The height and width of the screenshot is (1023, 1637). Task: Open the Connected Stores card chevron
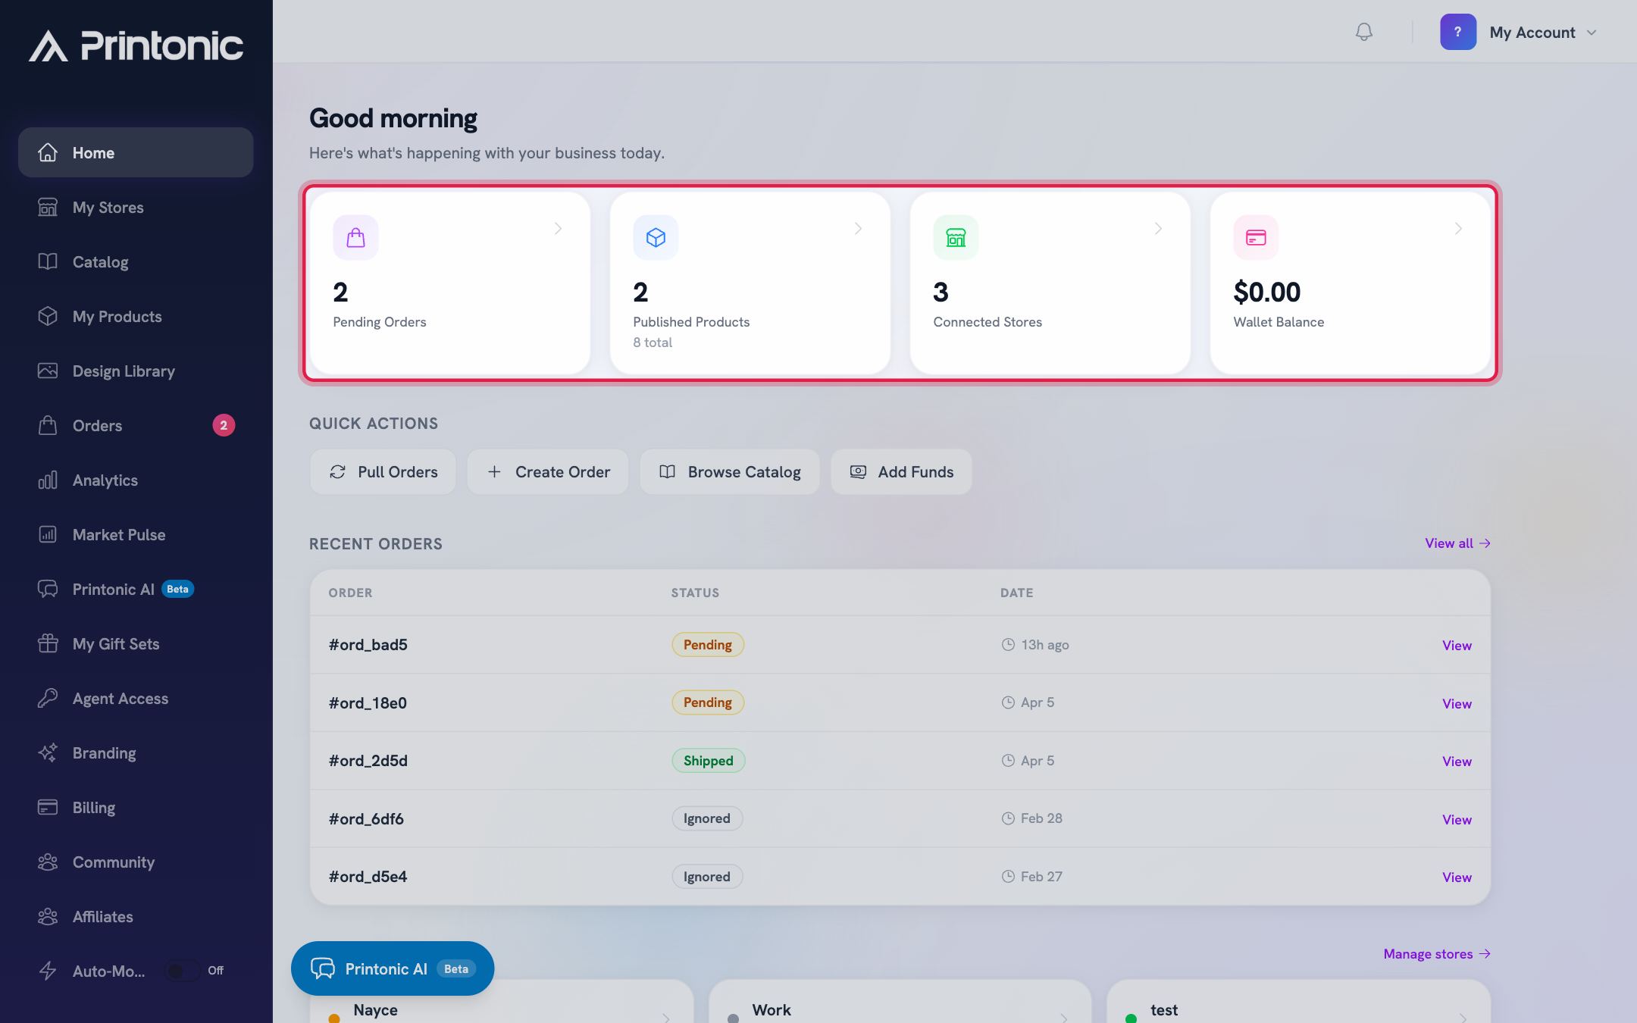tap(1158, 228)
